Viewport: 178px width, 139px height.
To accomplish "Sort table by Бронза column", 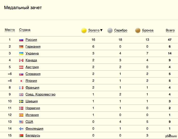I will (x=148, y=30).
